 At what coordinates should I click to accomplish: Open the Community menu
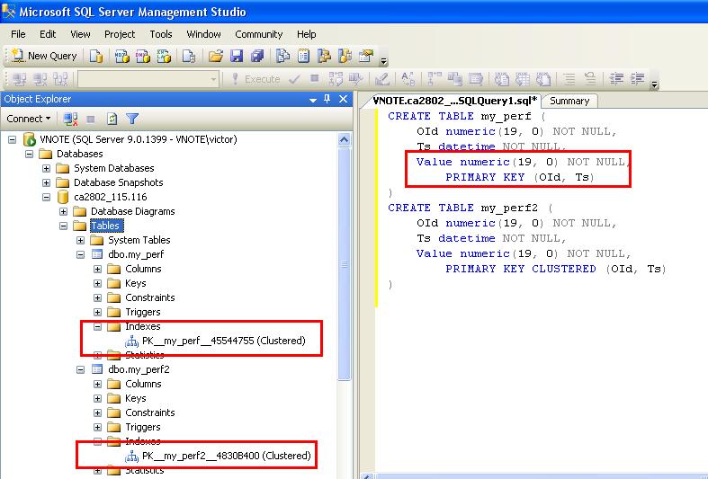tap(259, 34)
